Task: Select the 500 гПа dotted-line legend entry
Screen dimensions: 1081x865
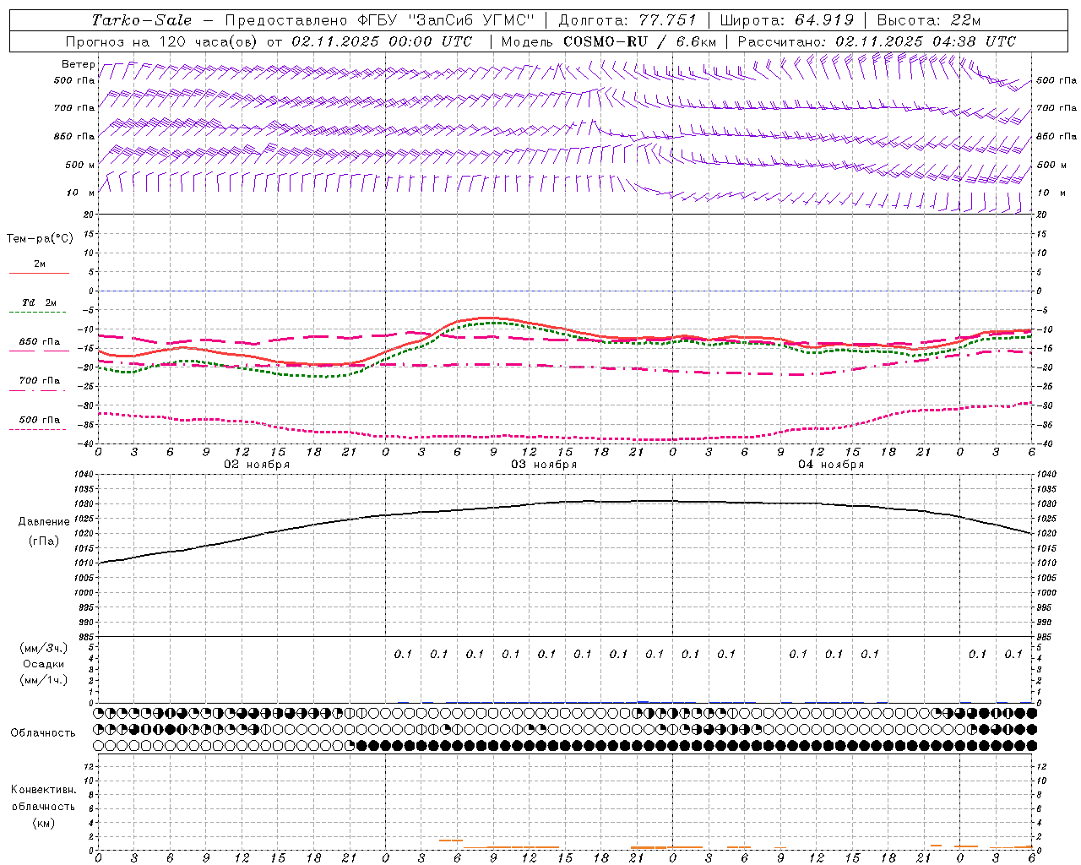Action: (x=39, y=420)
